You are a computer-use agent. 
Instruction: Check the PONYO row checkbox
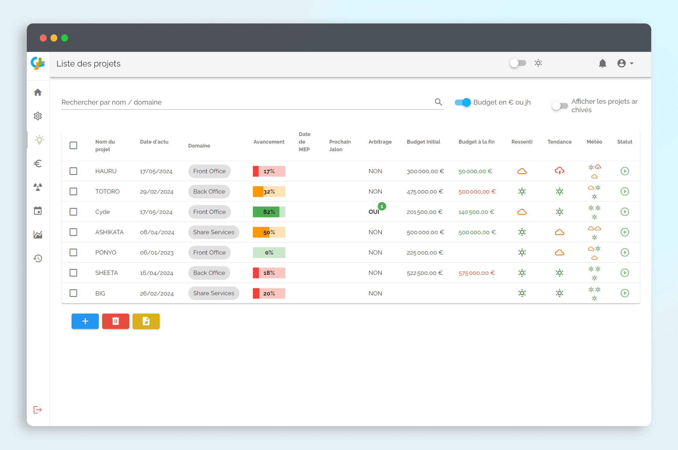(x=73, y=252)
